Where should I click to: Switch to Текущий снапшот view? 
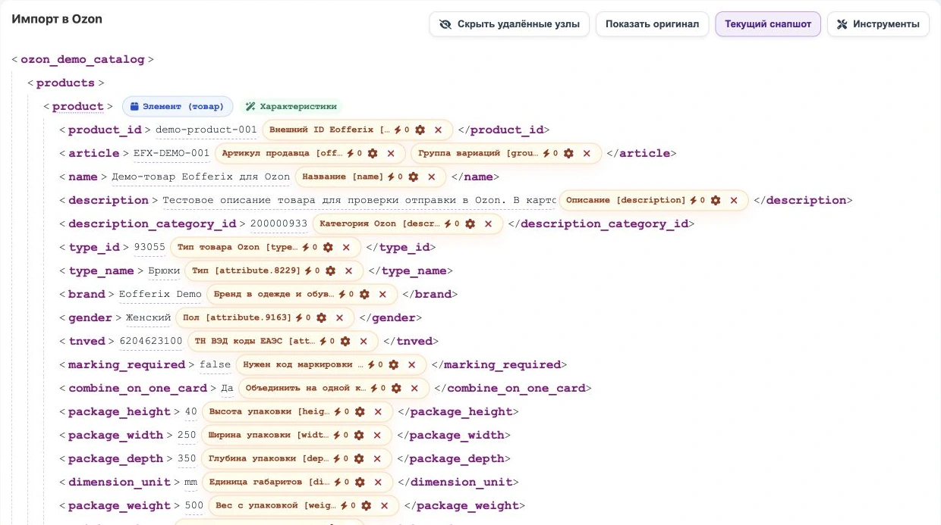coord(768,24)
